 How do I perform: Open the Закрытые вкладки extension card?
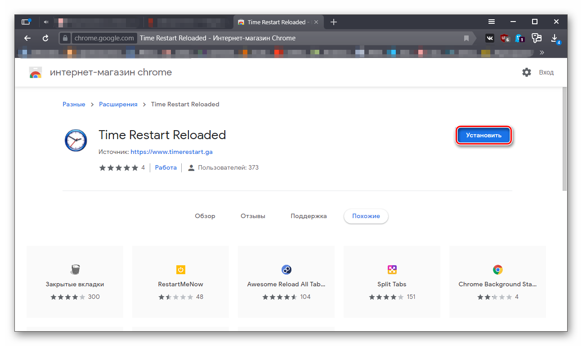tap(75, 282)
